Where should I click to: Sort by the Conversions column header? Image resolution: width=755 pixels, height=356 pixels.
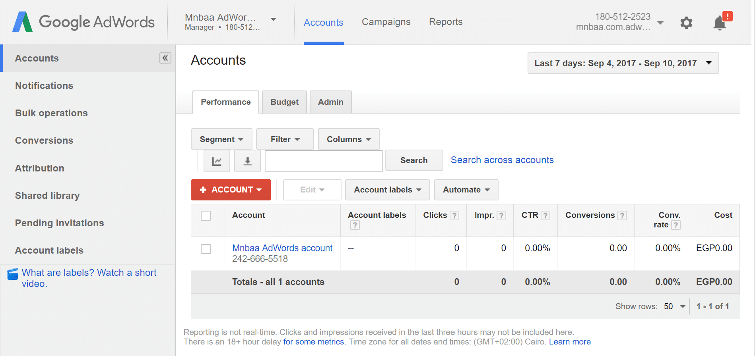point(590,215)
